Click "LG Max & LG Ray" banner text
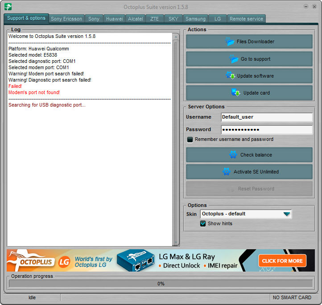Viewport: 322px width, 305px height. (187, 257)
